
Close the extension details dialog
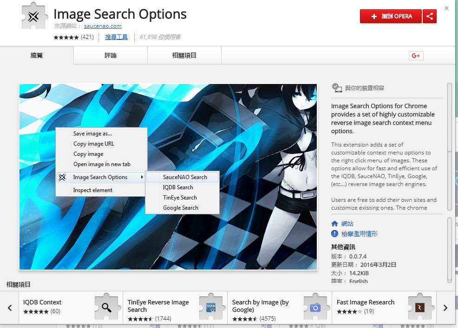[x=446, y=8]
